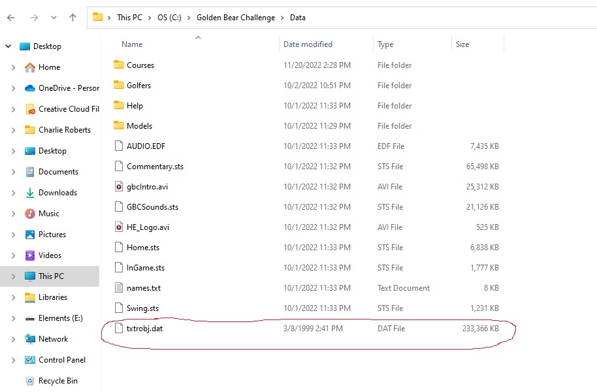Select 'OS (C:)' in the address path
The height and width of the screenshot is (392, 597).
click(x=169, y=18)
